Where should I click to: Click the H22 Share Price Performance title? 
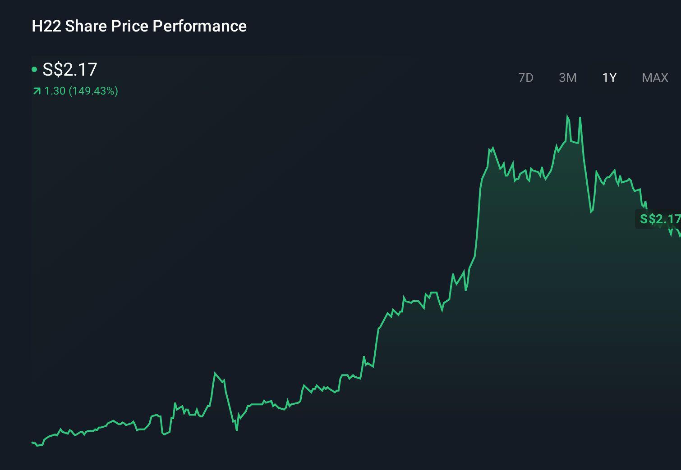click(138, 26)
